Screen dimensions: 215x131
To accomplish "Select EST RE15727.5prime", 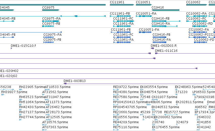I will [x=171, y=115].
